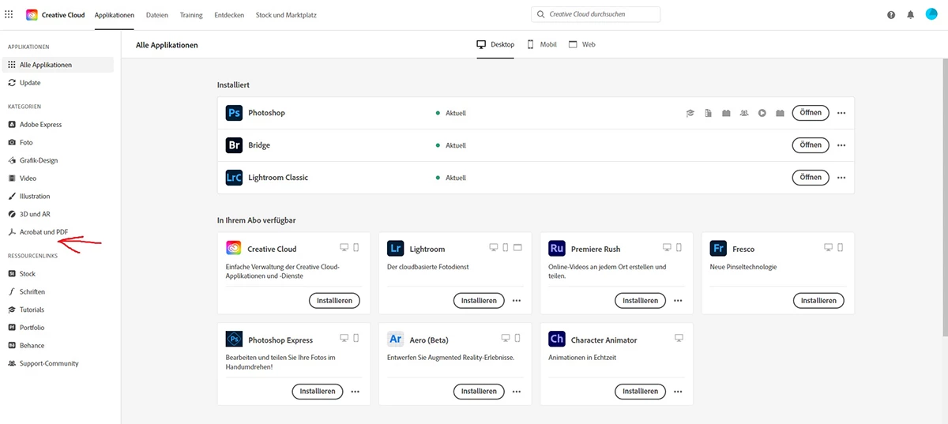Click the Öffnen button for Photoshop
Screen dimensions: 948x424
[811, 113]
